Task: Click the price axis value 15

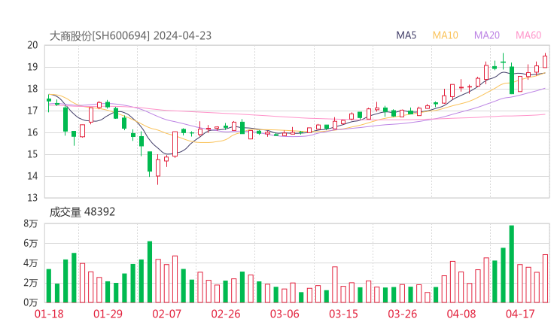Action: [32, 154]
